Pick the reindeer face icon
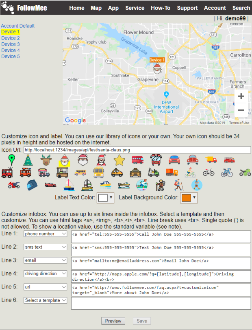 [46, 160]
